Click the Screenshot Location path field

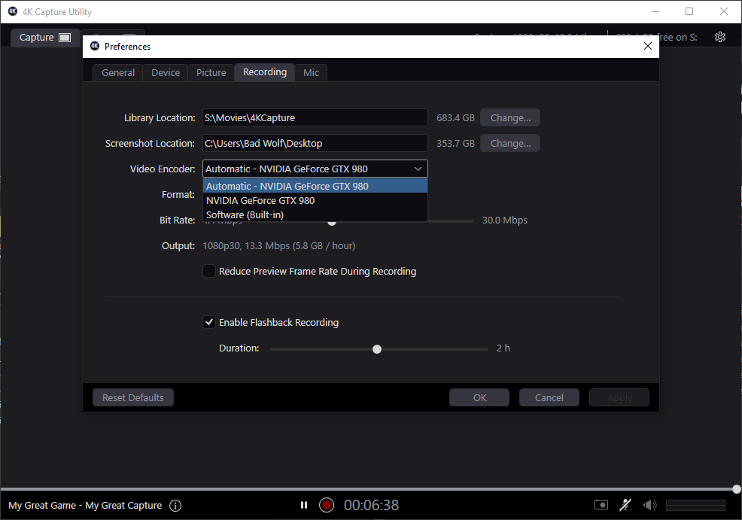[315, 144]
